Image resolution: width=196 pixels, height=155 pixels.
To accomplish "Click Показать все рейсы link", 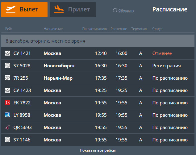I will click(x=98, y=150).
